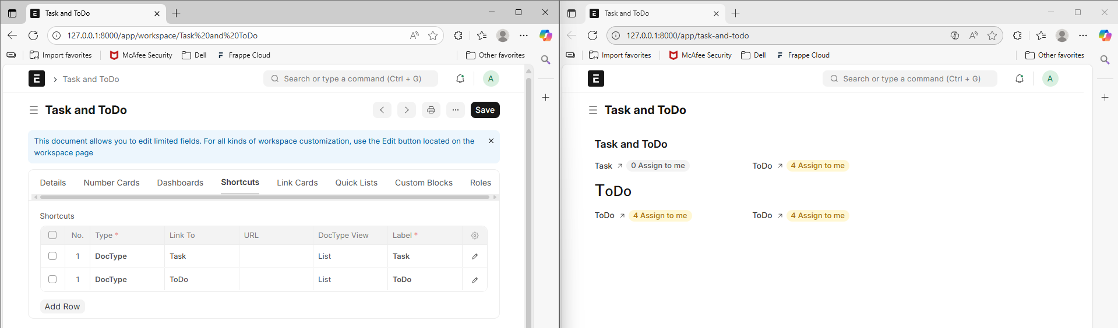Edit the Task shortcut row pencil icon
Viewport: 1118px width, 328px height.
(x=475, y=256)
